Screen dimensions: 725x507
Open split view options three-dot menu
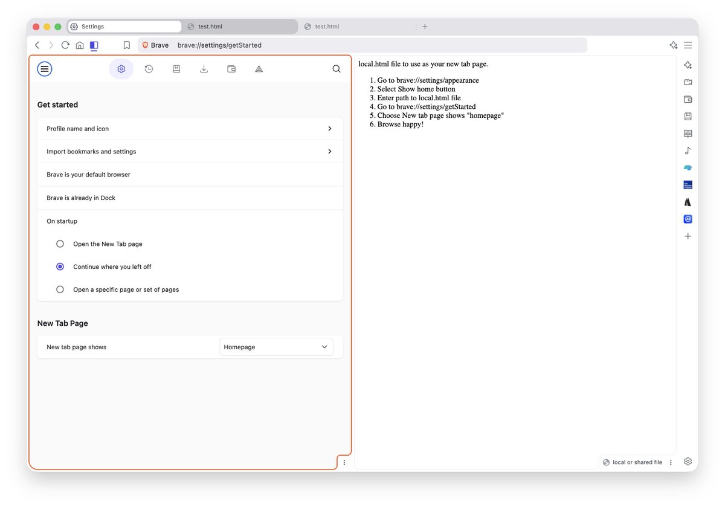(x=344, y=462)
